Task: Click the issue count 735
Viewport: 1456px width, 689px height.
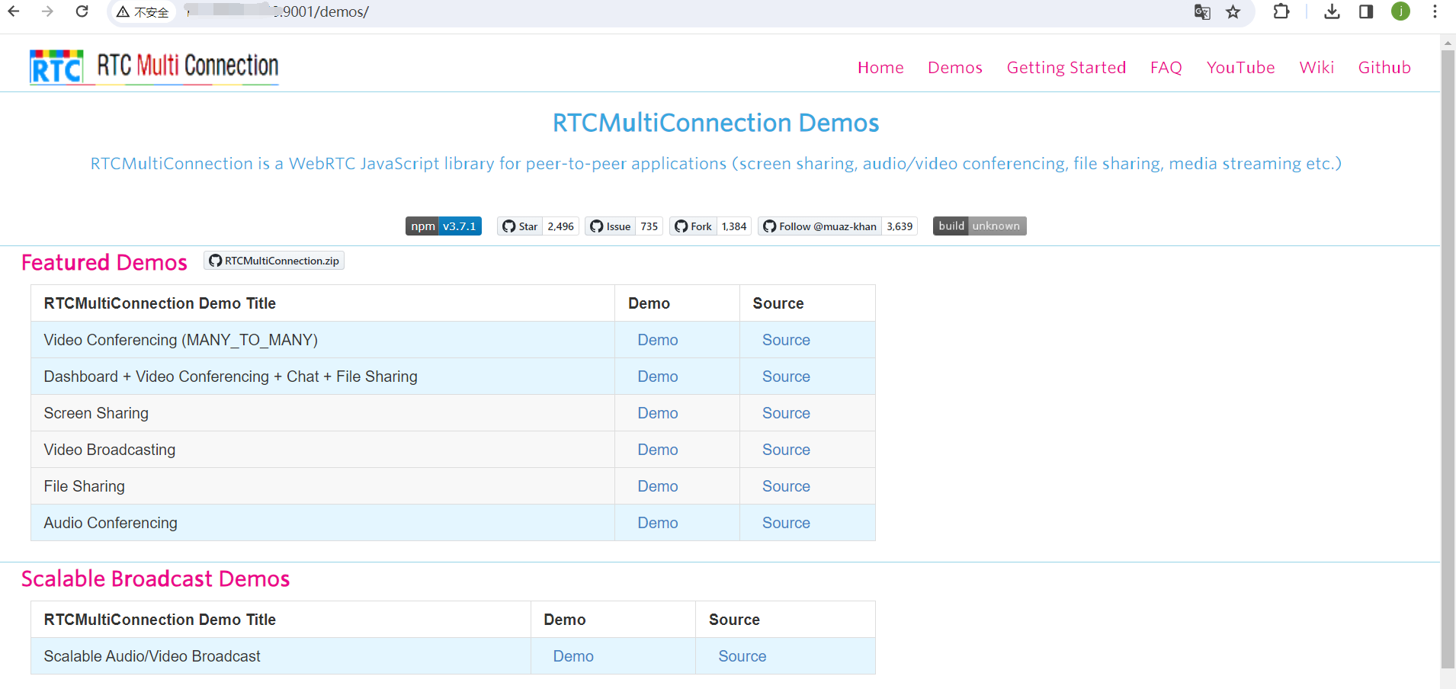Action: click(649, 226)
